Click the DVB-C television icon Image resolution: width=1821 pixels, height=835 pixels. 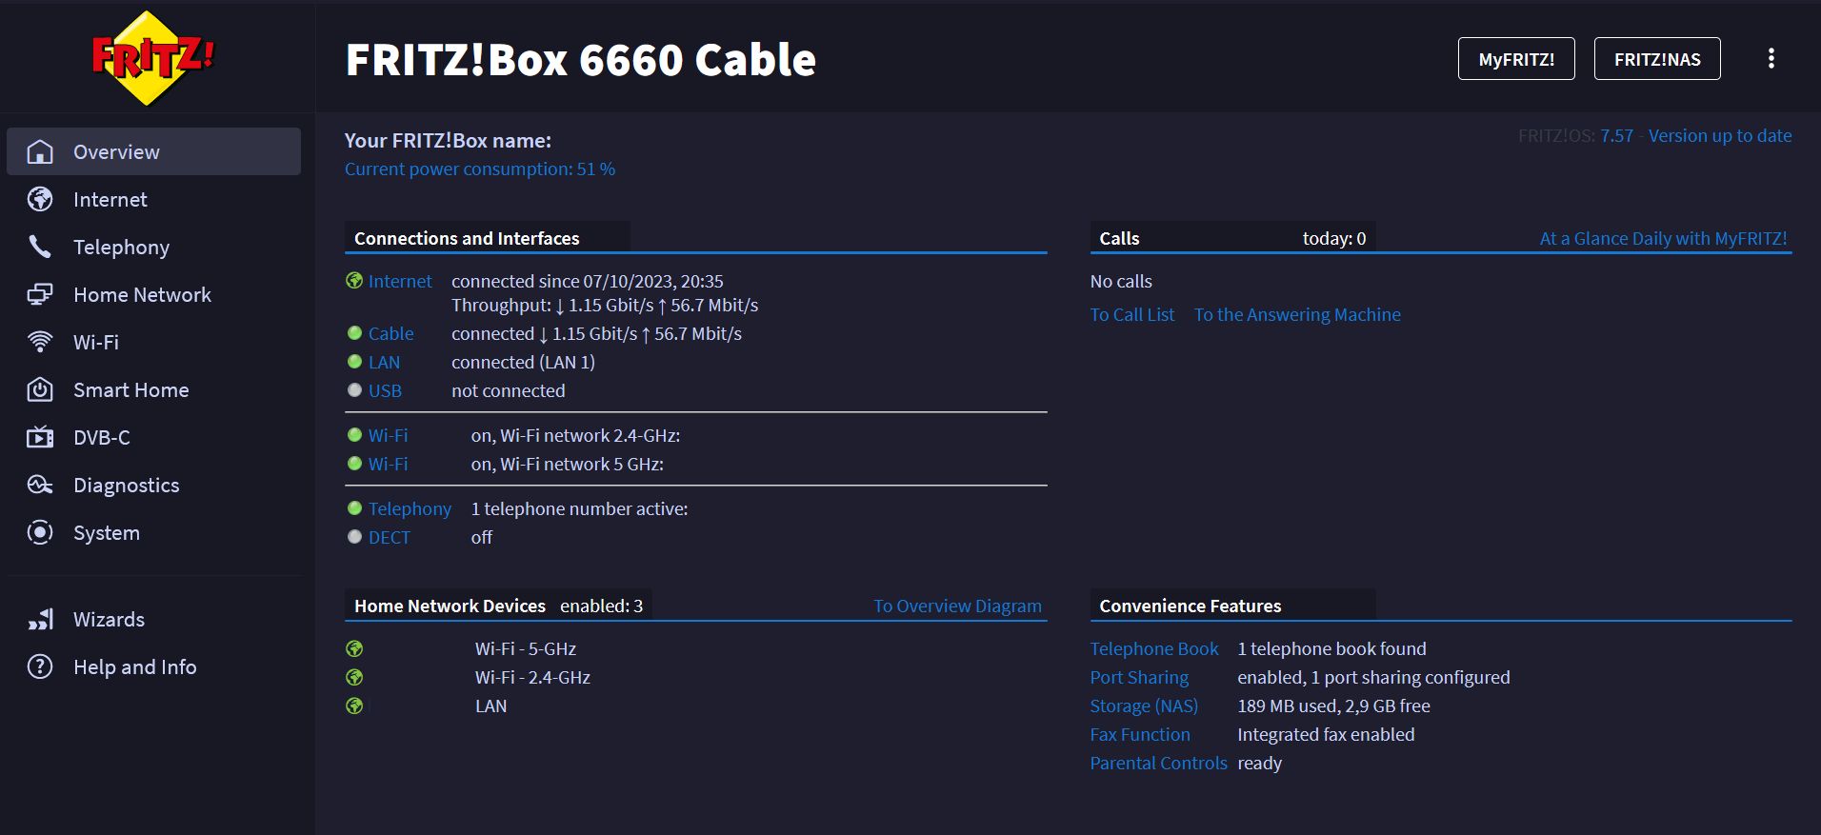pos(40,437)
